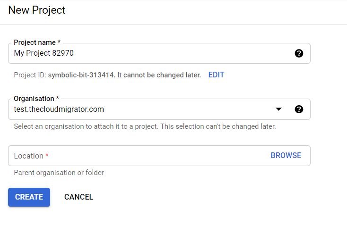Click into the Location field
The width and height of the screenshot is (347, 226).
pos(137,156)
